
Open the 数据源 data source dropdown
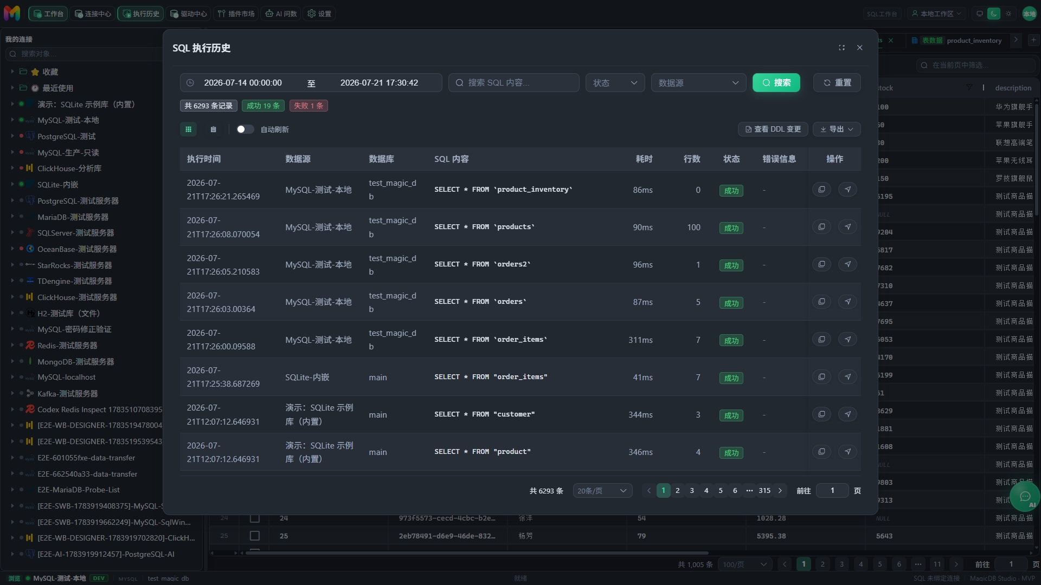[698, 83]
